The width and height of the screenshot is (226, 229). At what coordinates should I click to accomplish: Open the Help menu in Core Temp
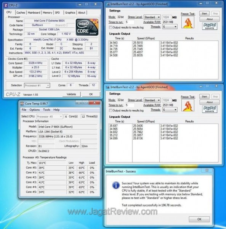click(56, 110)
